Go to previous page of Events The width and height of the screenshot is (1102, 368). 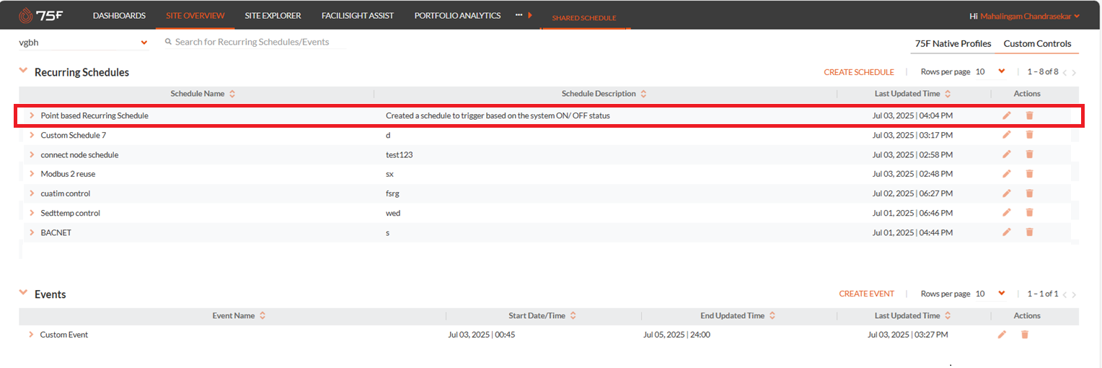coord(1064,295)
